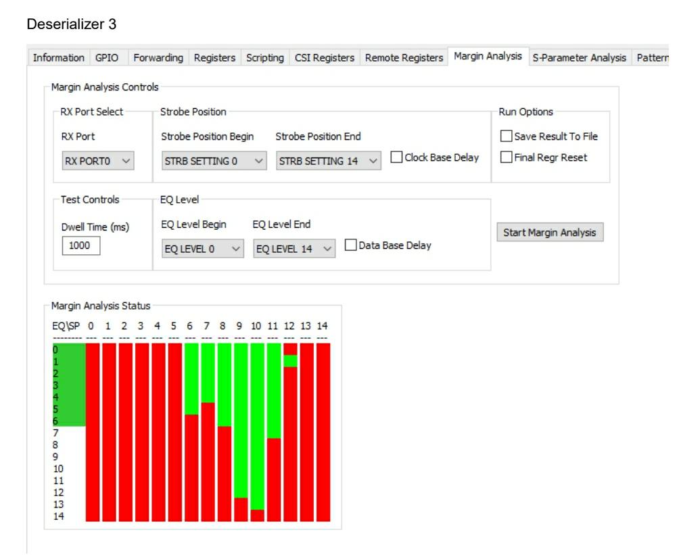The height and width of the screenshot is (555, 679).
Task: Click strobe position 0 red result bar
Action: 93,432
